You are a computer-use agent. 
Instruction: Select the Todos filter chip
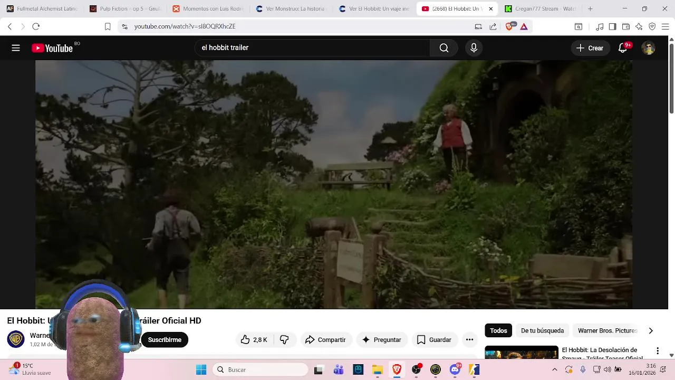[x=498, y=331]
